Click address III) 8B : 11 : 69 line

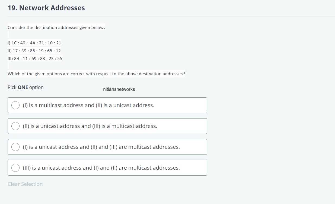35,58
